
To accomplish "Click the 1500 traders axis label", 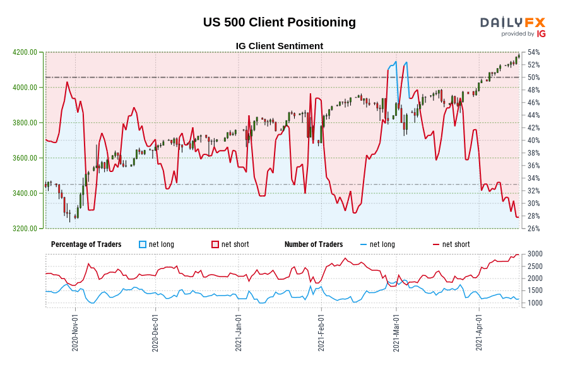I will pos(535,290).
